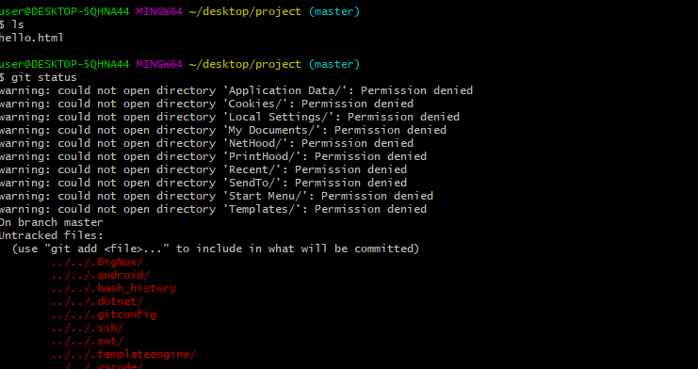698x369 pixels.
Task: Click the ../../.gitconfig untracked file
Action: 105,315
